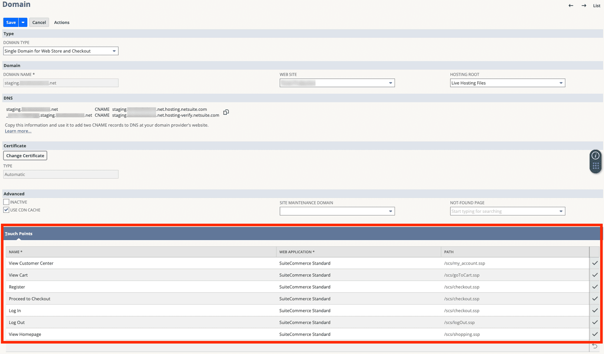Viewport: 604px width, 354px height.
Task: Click checkmark icon for View Cart row
Action: 595,275
